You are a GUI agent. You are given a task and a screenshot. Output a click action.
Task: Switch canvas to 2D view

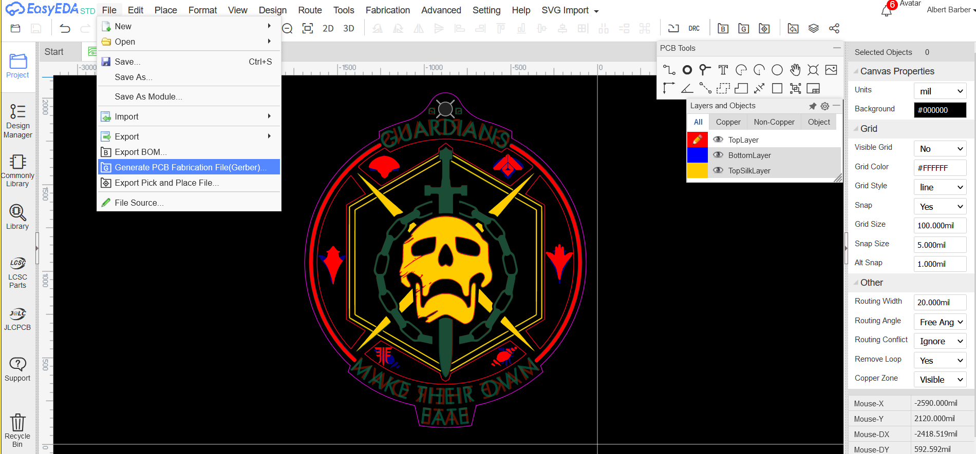click(328, 29)
